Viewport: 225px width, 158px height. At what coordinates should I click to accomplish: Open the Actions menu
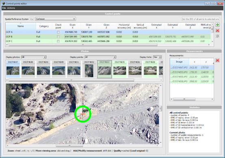(x=11, y=8)
